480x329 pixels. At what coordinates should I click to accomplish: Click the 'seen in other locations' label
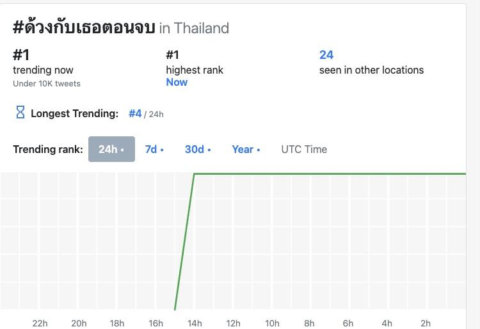coord(371,70)
